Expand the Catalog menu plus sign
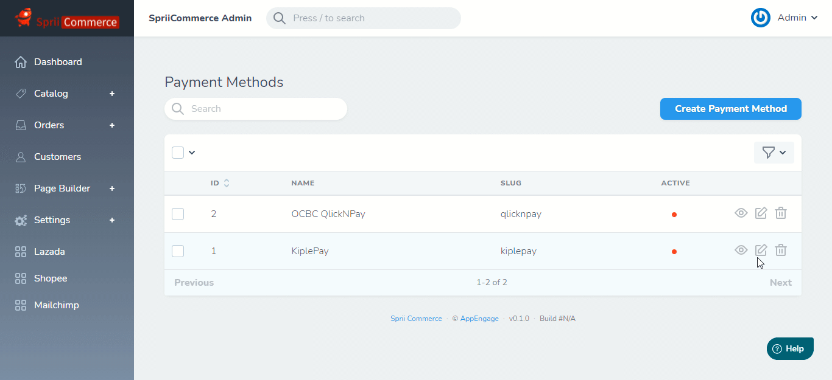This screenshot has width=832, height=380. 112,94
